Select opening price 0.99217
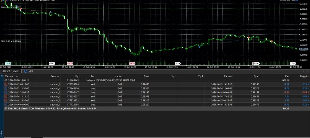The image size is (310, 138). (x=145, y=92)
